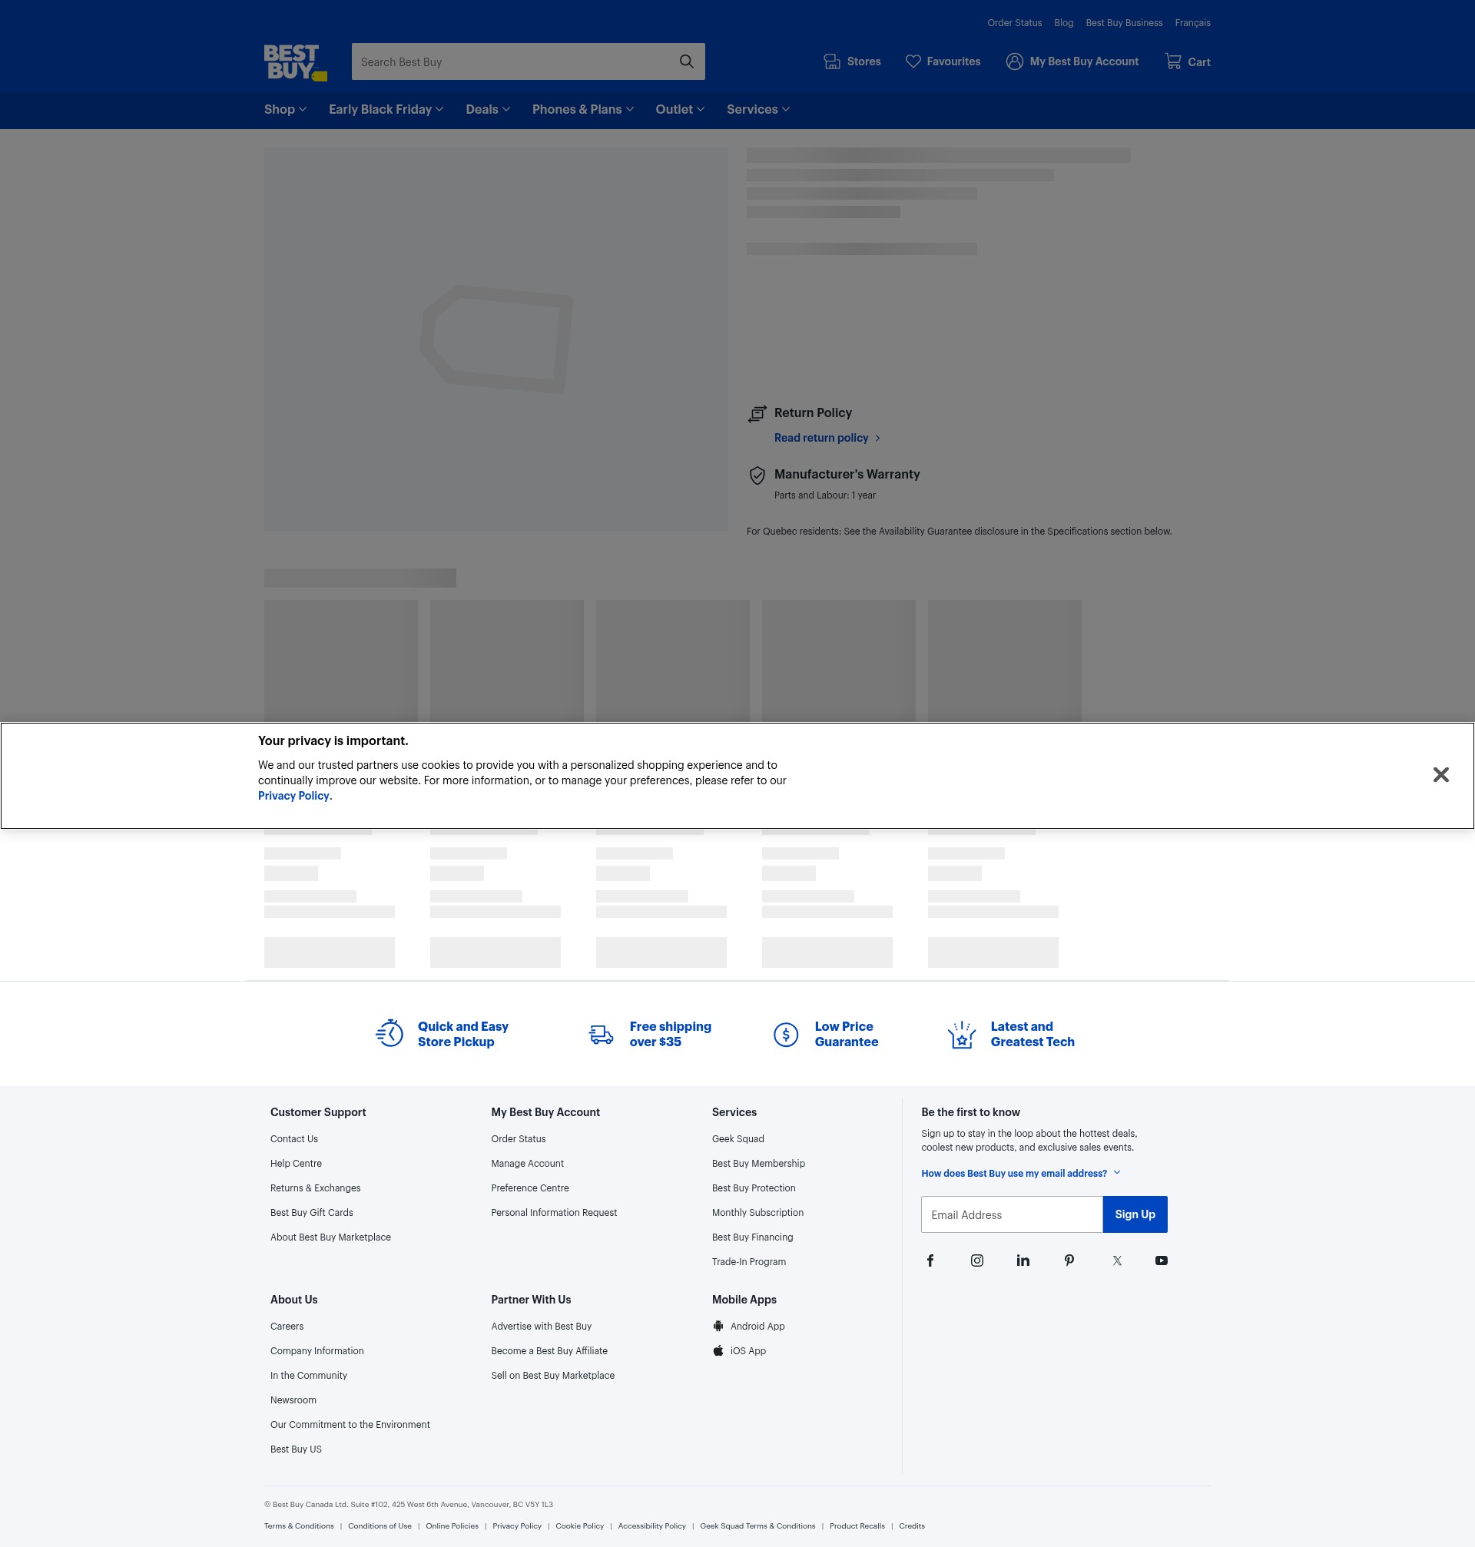Image resolution: width=1475 pixels, height=1547 pixels.
Task: Open Best Buy's X page
Action: 1117,1260
